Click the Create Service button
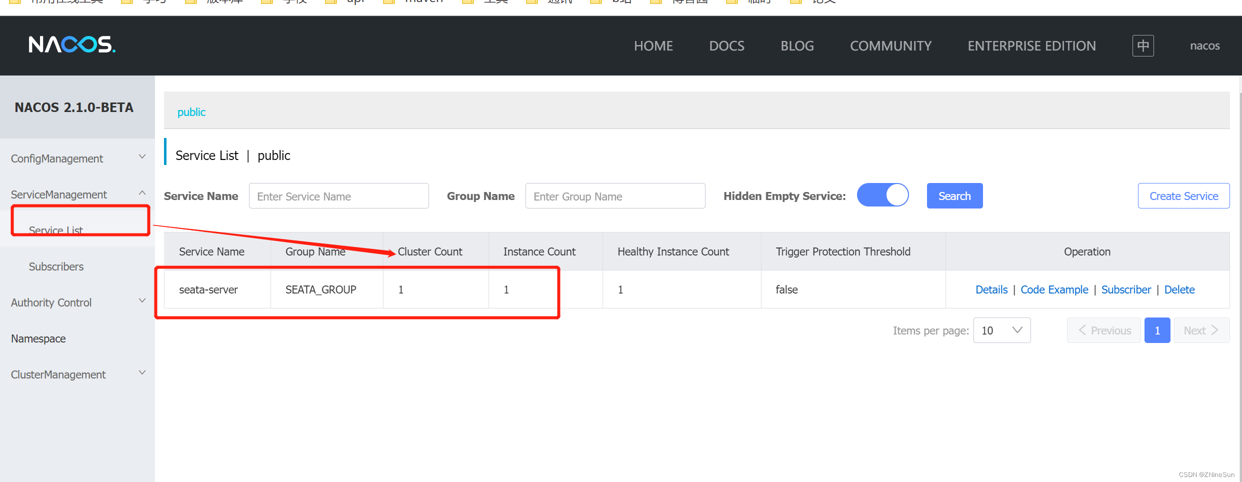The height and width of the screenshot is (482, 1242). click(x=1183, y=196)
